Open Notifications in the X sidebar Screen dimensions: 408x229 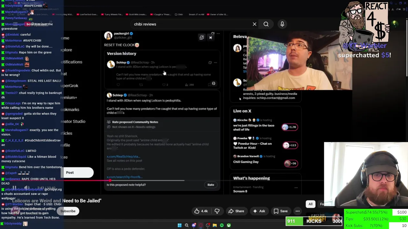point(71,62)
